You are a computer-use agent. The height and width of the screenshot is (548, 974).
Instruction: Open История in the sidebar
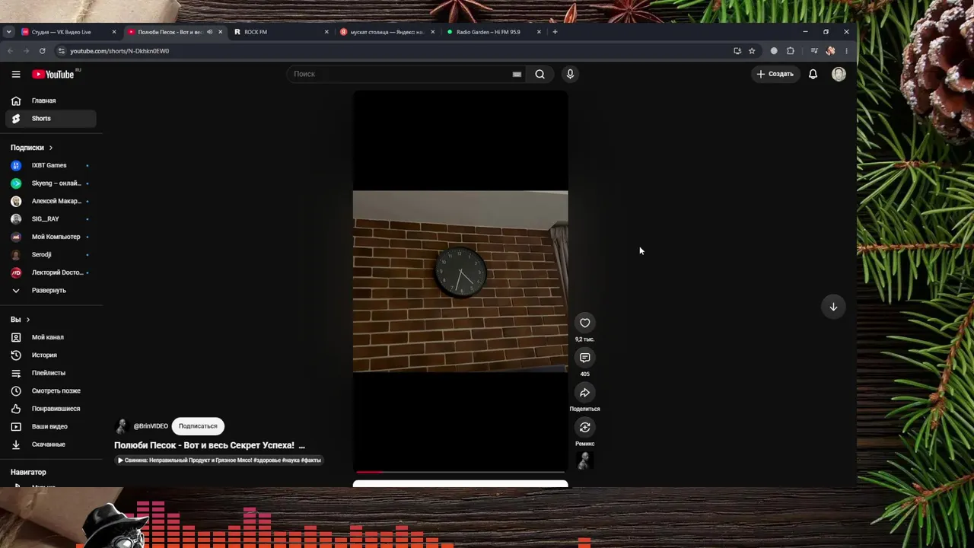click(x=50, y=355)
